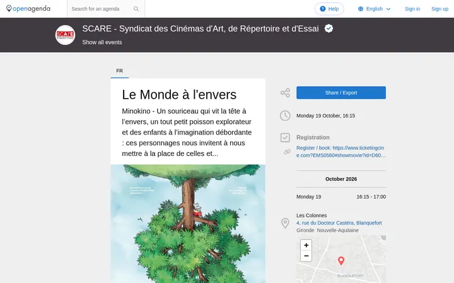Click the search magnifier icon

136,9
